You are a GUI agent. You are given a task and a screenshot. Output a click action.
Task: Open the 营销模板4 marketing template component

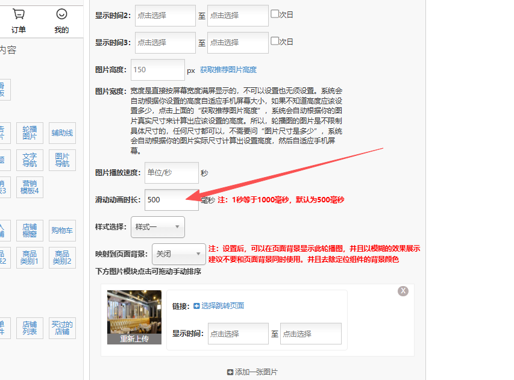[x=30, y=187]
